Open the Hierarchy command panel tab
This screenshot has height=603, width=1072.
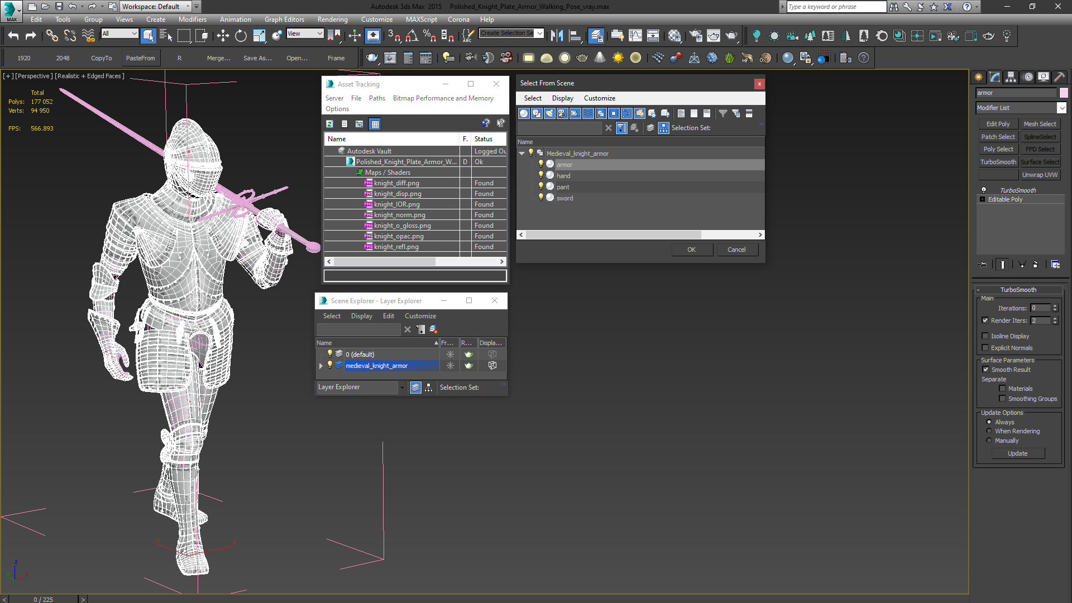1011,77
